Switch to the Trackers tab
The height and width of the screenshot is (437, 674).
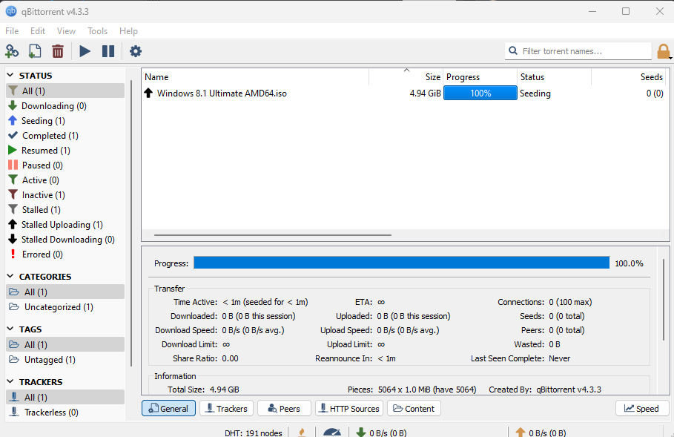point(227,408)
